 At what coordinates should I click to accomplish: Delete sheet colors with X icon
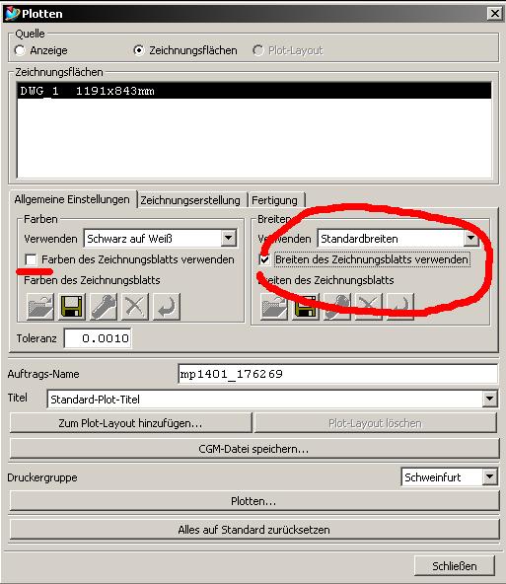coord(135,307)
